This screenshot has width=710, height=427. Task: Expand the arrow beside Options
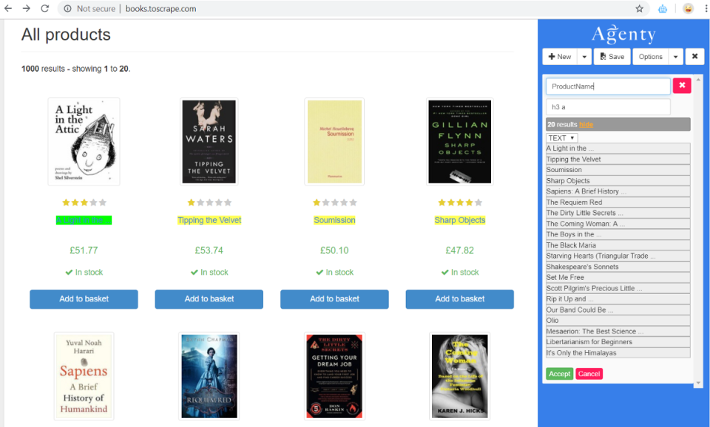point(675,56)
